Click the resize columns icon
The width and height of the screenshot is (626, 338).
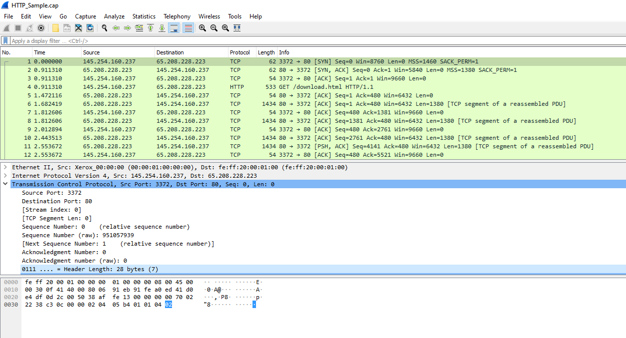click(237, 28)
